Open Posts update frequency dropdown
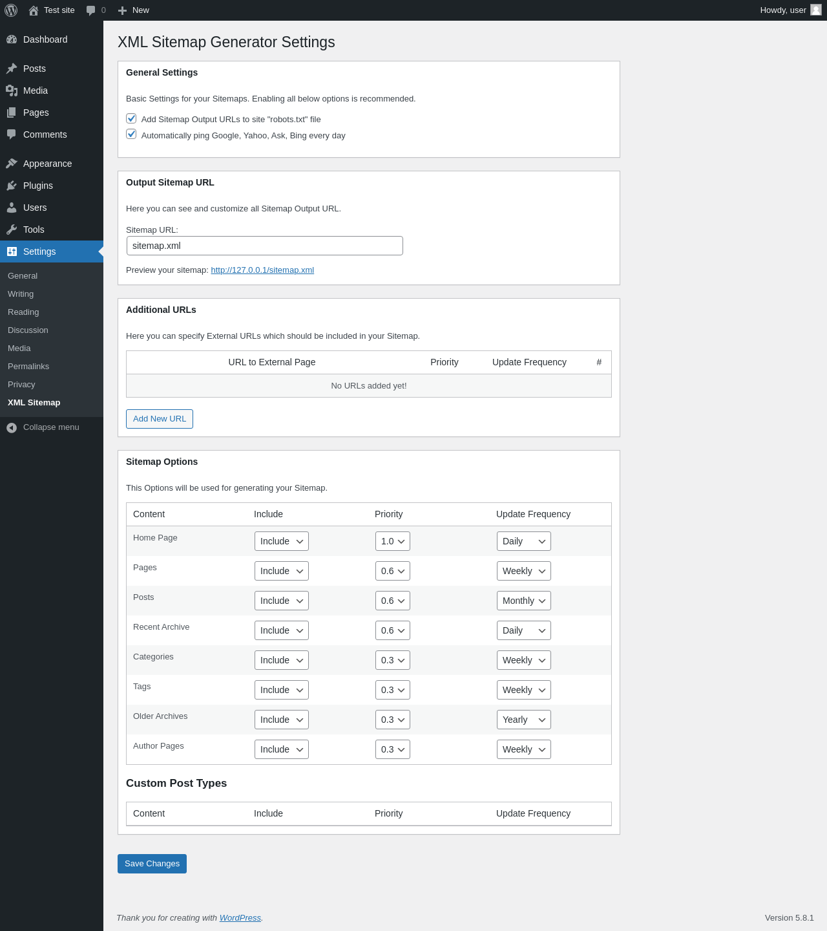Image resolution: width=827 pixels, height=931 pixels. (523, 601)
